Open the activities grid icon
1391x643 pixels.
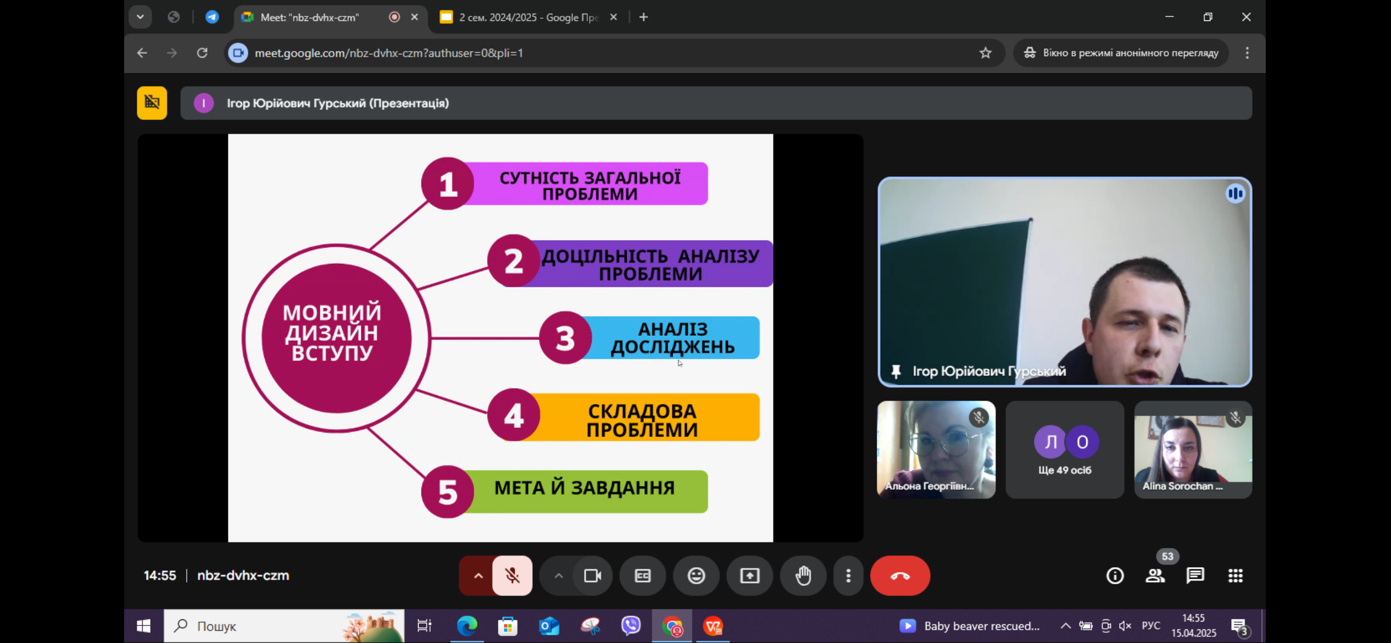click(1235, 575)
